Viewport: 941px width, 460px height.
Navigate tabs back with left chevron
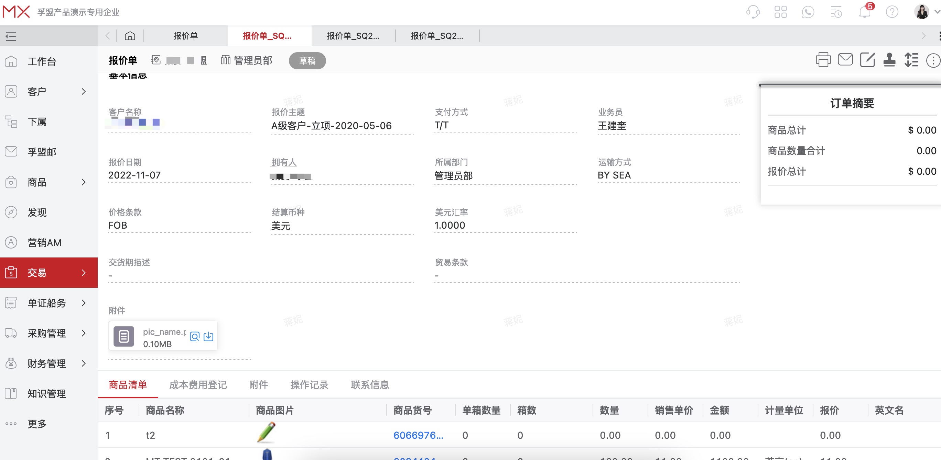[108, 36]
